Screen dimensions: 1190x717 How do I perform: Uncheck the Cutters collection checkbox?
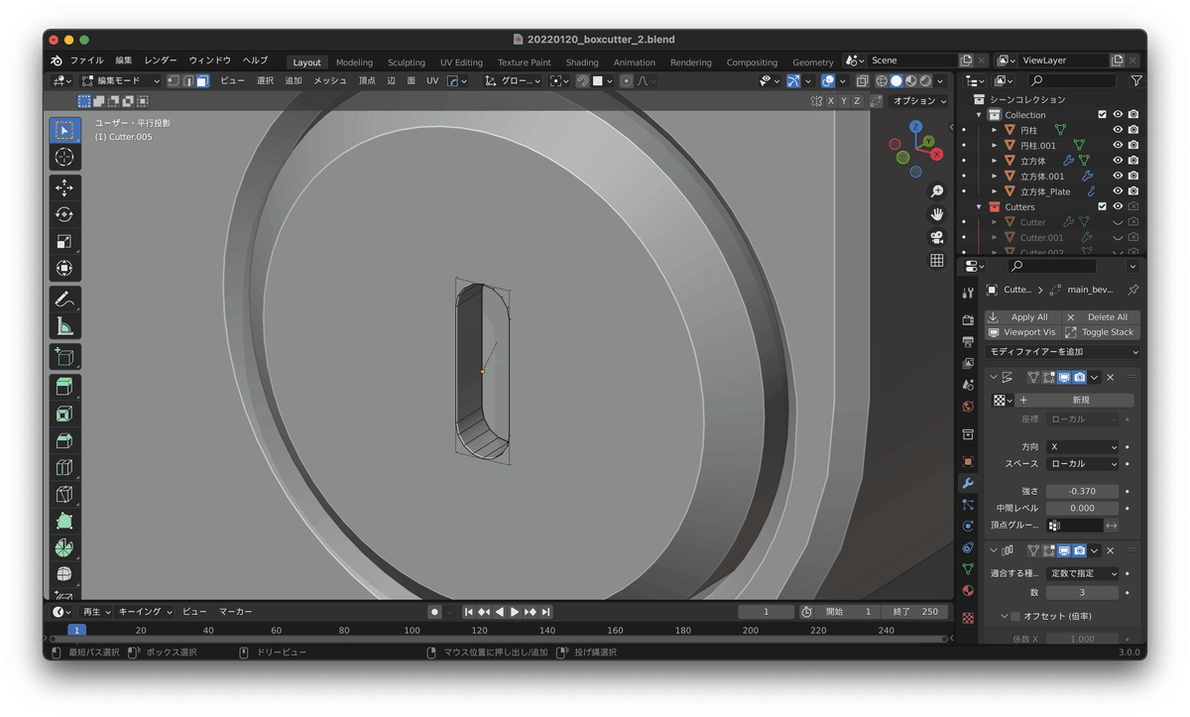click(x=1102, y=206)
